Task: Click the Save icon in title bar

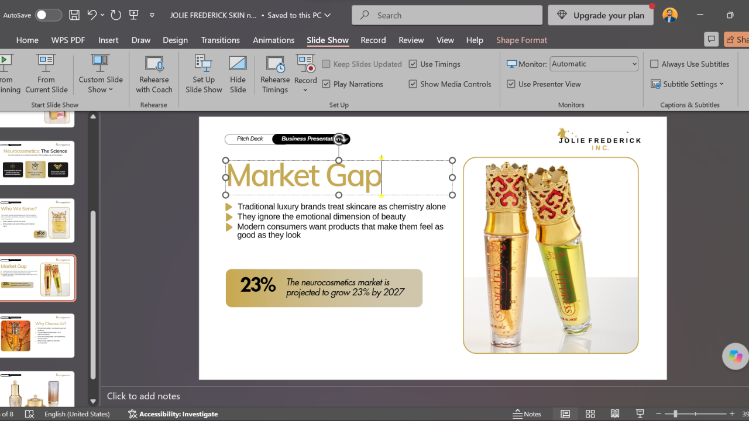Action: click(x=74, y=15)
